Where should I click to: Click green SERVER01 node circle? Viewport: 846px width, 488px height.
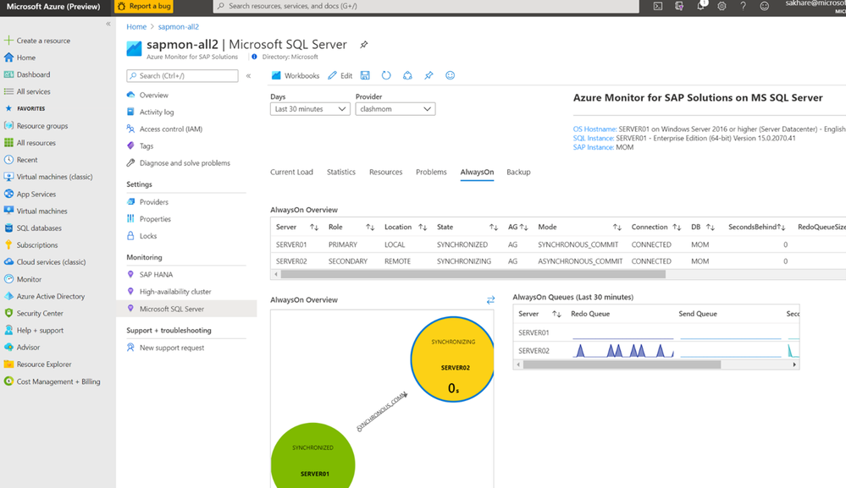point(313,458)
